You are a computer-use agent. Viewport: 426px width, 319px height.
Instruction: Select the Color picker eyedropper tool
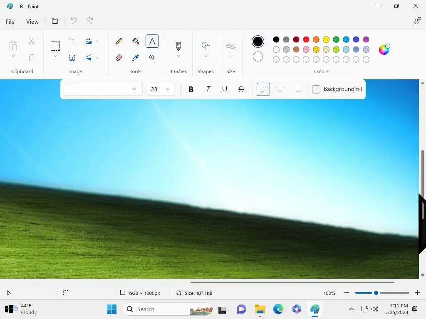[136, 57]
